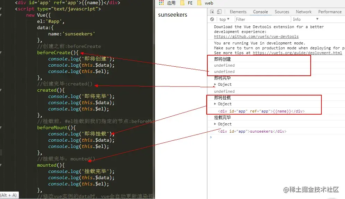Switch to the Performance tab
345x199 pixels.
[330, 12]
